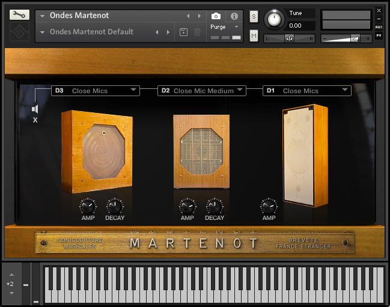Click the D3 AMP knob
This screenshot has height=307, width=390.
[88, 207]
